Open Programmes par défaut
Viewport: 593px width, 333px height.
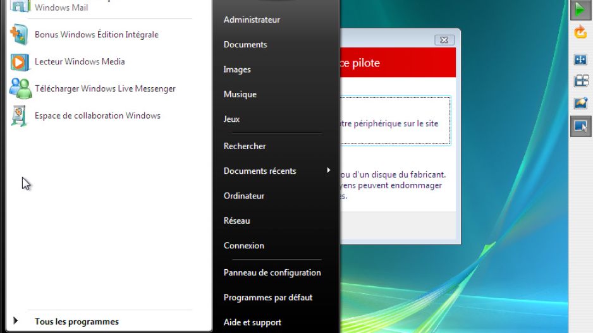pyautogui.click(x=268, y=298)
